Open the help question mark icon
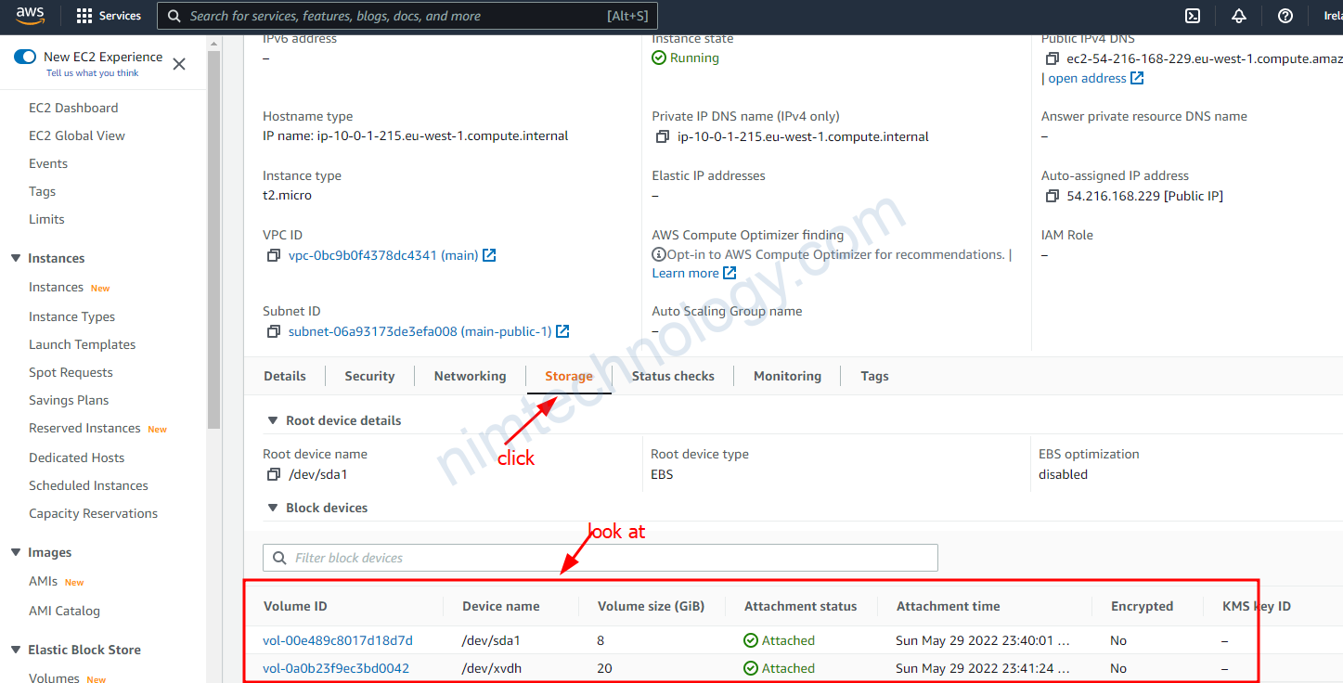Viewport: 1343px width, 683px height. click(x=1285, y=16)
